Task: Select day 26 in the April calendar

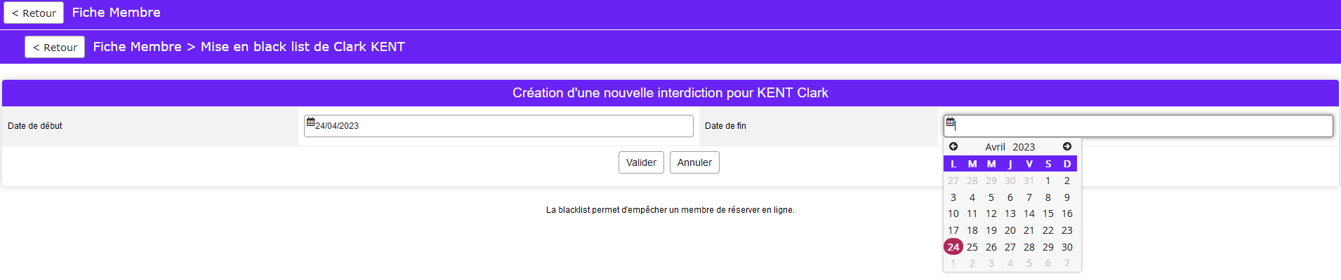Action: pos(991,247)
